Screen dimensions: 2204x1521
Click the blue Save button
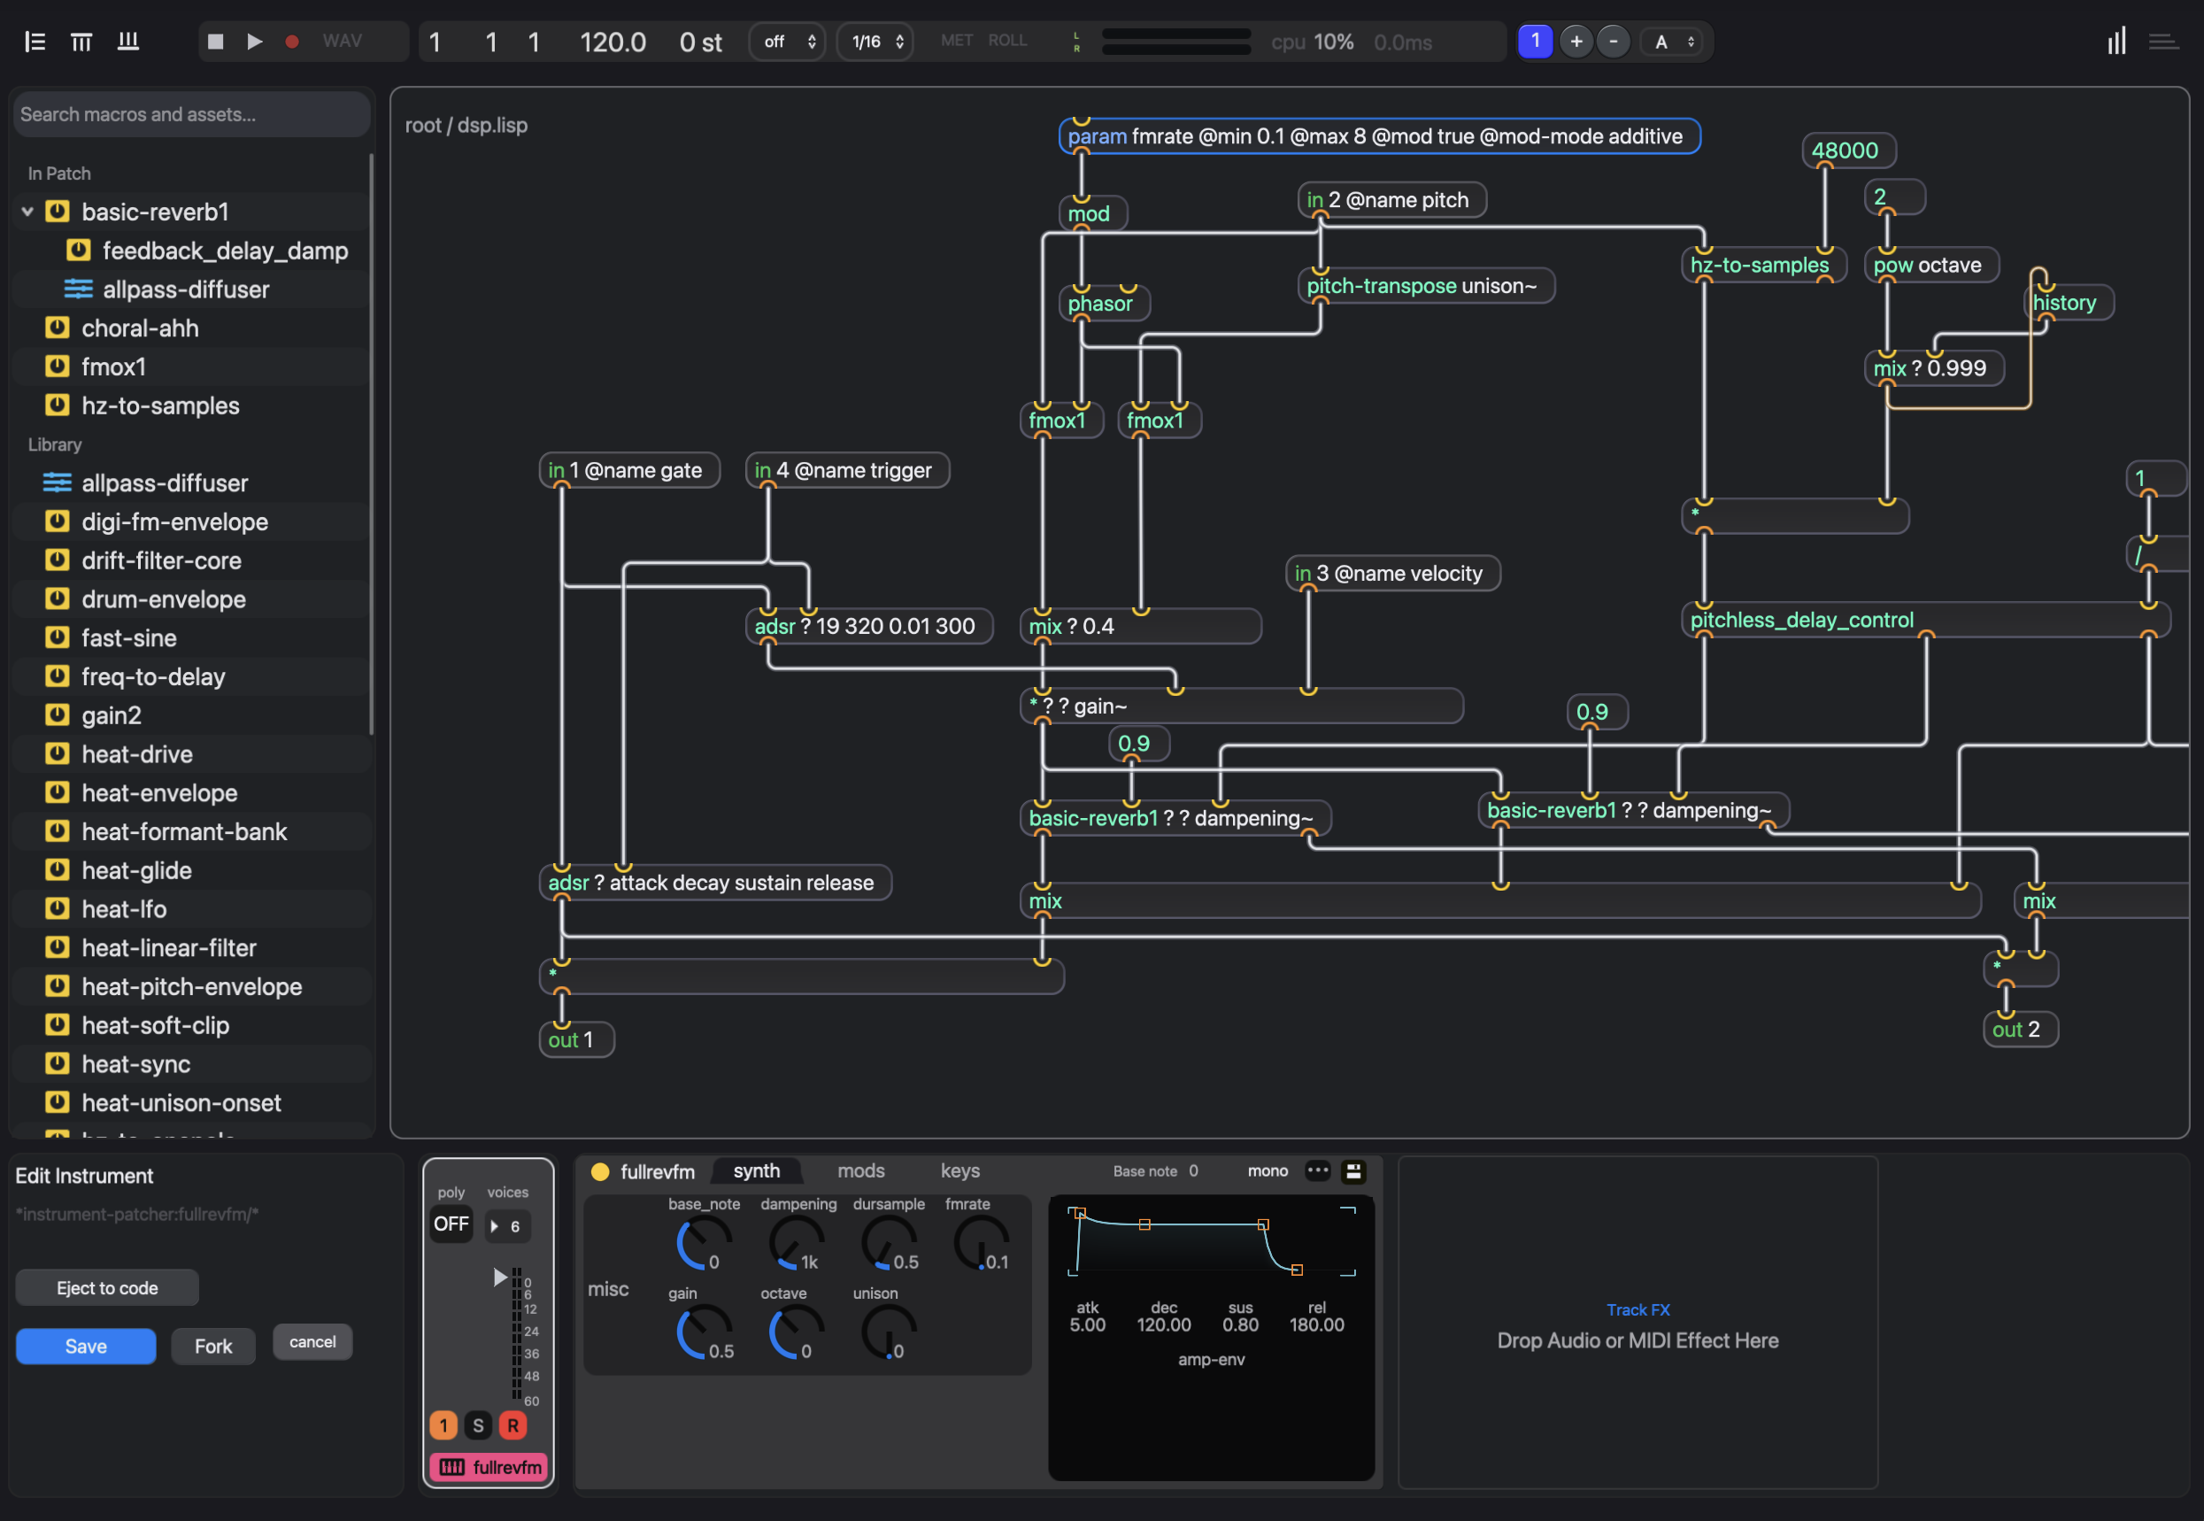86,1347
